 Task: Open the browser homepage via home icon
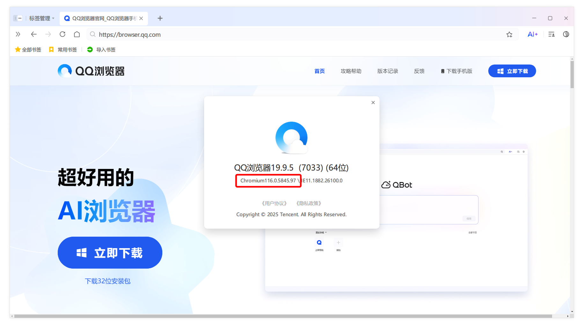click(x=77, y=34)
